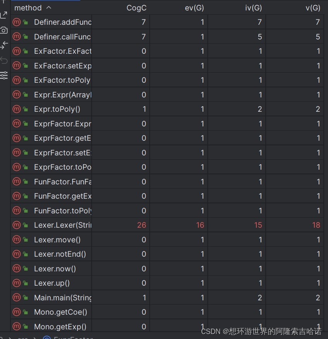Select the ExFactor.toPoly method name
The image size is (328, 339).
coord(62,80)
